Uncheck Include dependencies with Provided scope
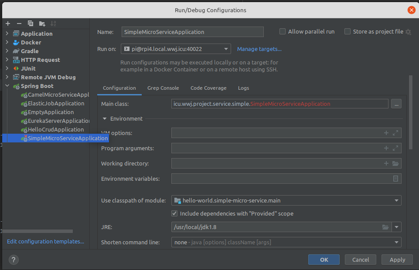The width and height of the screenshot is (419, 270). (174, 213)
